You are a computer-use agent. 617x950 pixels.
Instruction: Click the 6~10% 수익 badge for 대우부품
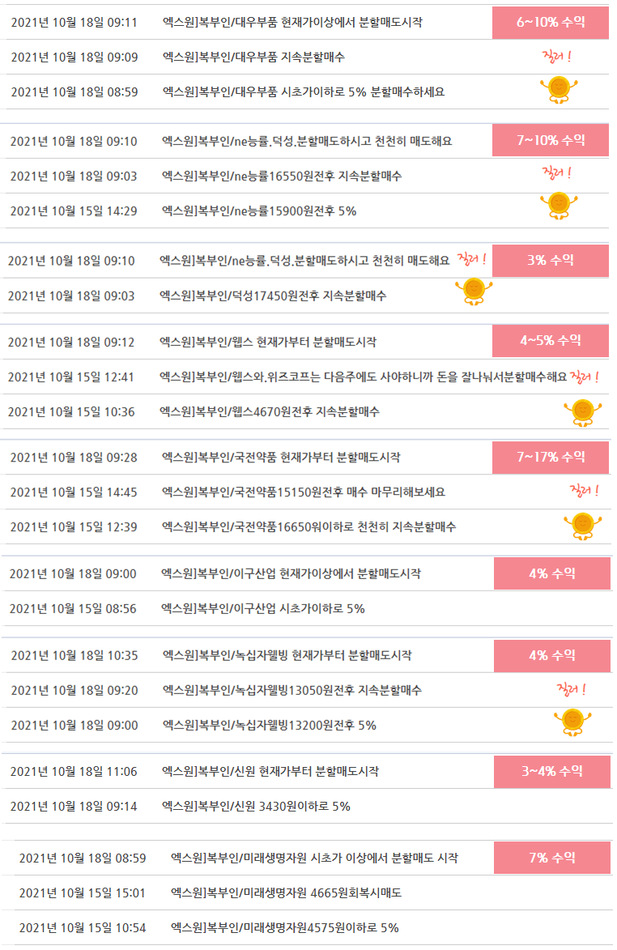click(x=551, y=23)
